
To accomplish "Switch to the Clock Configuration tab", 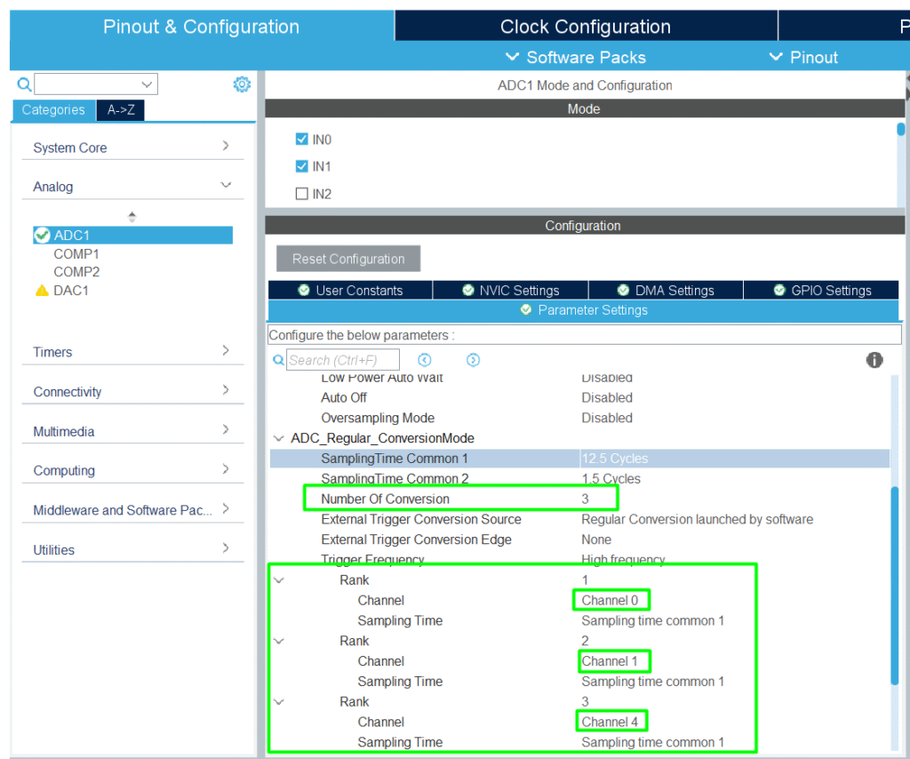I will pyautogui.click(x=585, y=27).
